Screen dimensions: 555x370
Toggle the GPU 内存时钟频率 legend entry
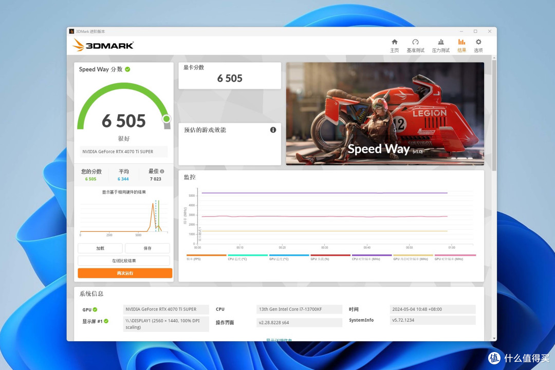[413, 257]
